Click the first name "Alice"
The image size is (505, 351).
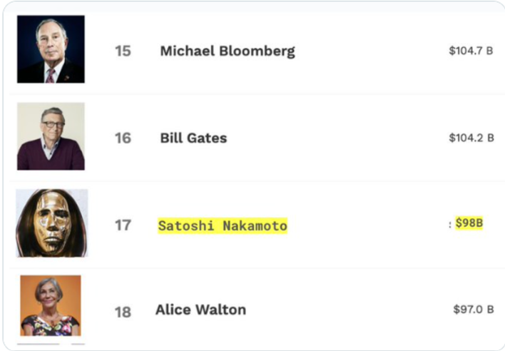pyautogui.click(x=173, y=310)
